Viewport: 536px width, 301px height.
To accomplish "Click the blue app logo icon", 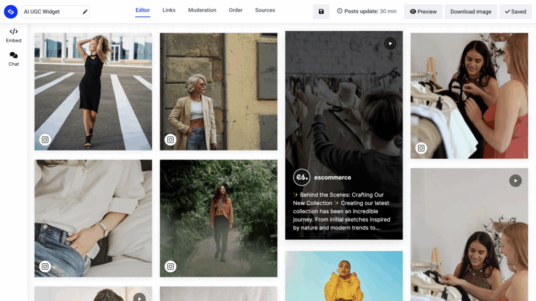I will (10, 11).
